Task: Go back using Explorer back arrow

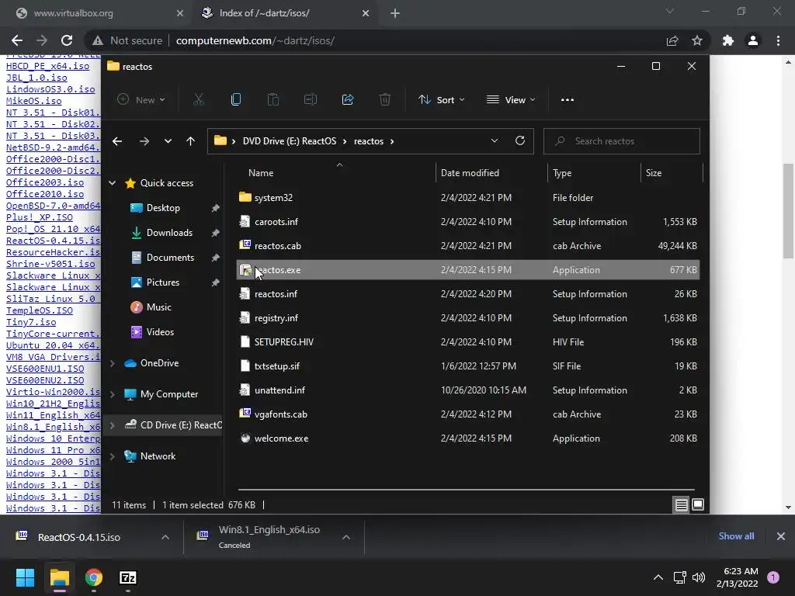Action: [x=117, y=141]
